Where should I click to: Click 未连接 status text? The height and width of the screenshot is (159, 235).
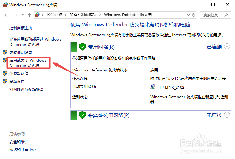pyautogui.click(x=214, y=115)
